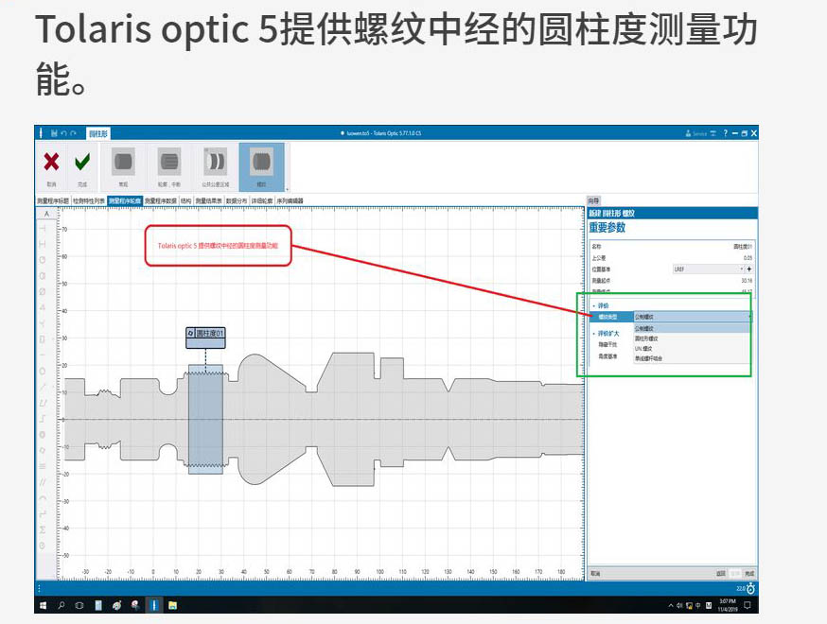Click the green checkmark finish (完成) icon
Viewport: 827px width, 624px height.
click(x=82, y=162)
